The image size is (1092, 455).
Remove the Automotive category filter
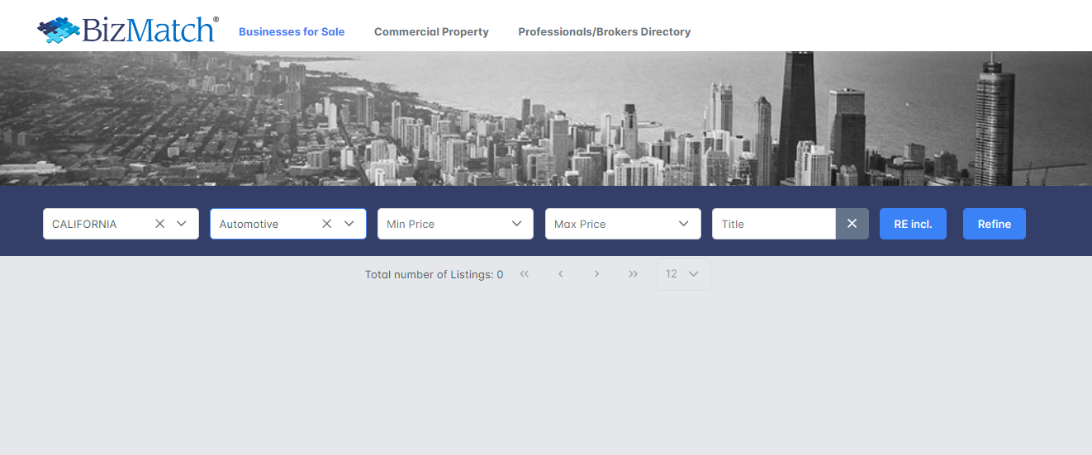[x=327, y=224]
